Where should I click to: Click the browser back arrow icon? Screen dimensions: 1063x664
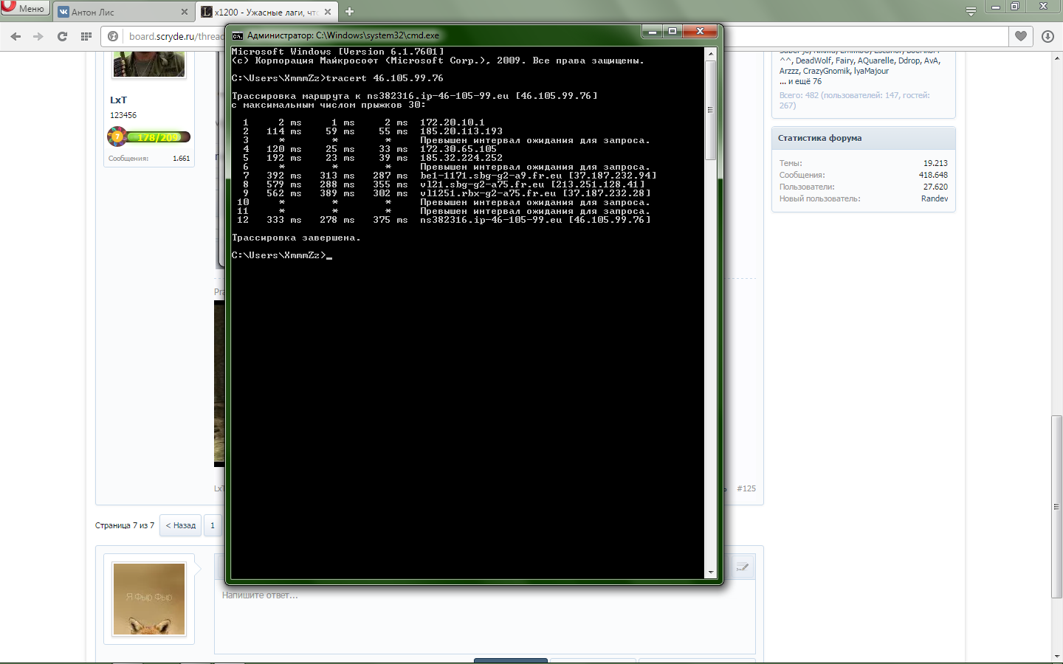(x=16, y=36)
